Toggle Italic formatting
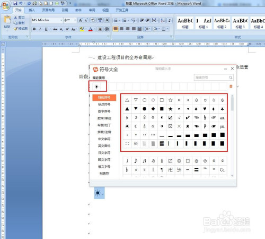 [40, 29]
